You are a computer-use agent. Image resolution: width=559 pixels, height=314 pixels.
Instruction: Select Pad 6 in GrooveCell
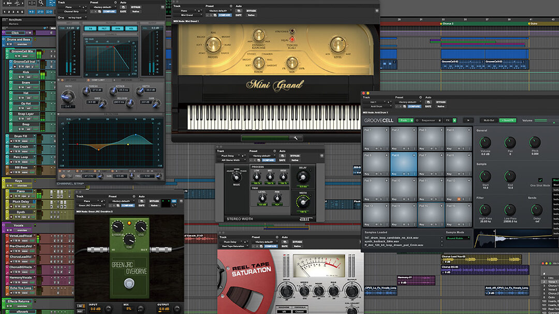[x=403, y=163]
